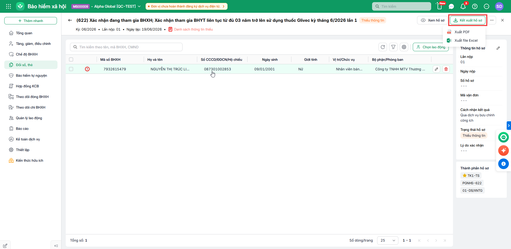Tick the checkbox for row 7932615479
511x249 pixels.
[x=71, y=69]
